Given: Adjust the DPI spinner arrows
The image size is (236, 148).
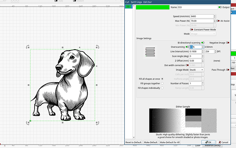Looking at the screenshot, I should (x=215, y=51).
